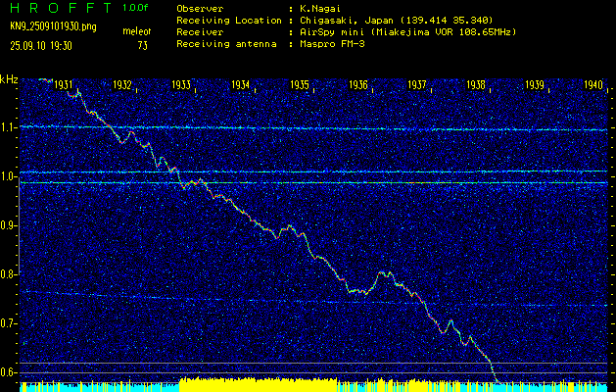Click the Receiving antenna label
Viewport: 616px width, 392px height.
coord(226,44)
